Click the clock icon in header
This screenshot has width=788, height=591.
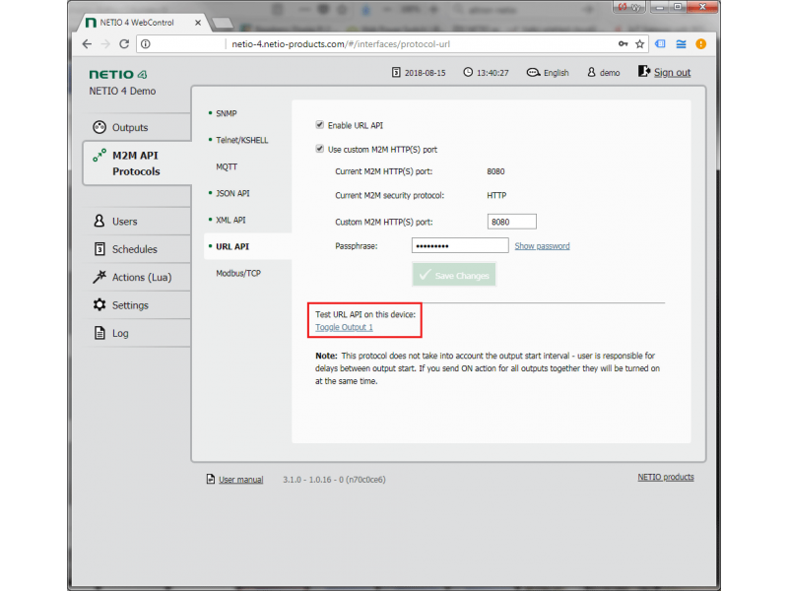click(x=468, y=72)
